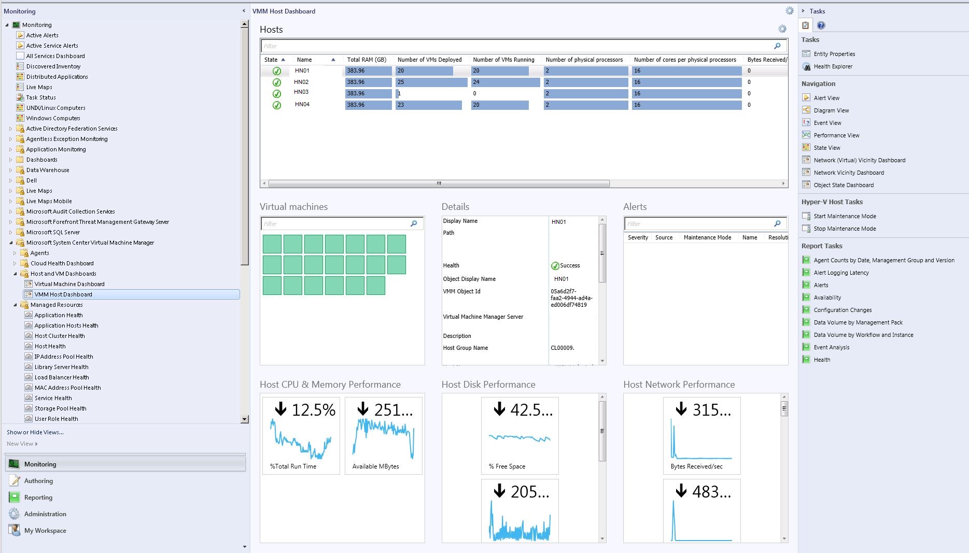Expand the Application Monitoring folder
Viewport: 969px width, 553px height.
click(x=10, y=149)
